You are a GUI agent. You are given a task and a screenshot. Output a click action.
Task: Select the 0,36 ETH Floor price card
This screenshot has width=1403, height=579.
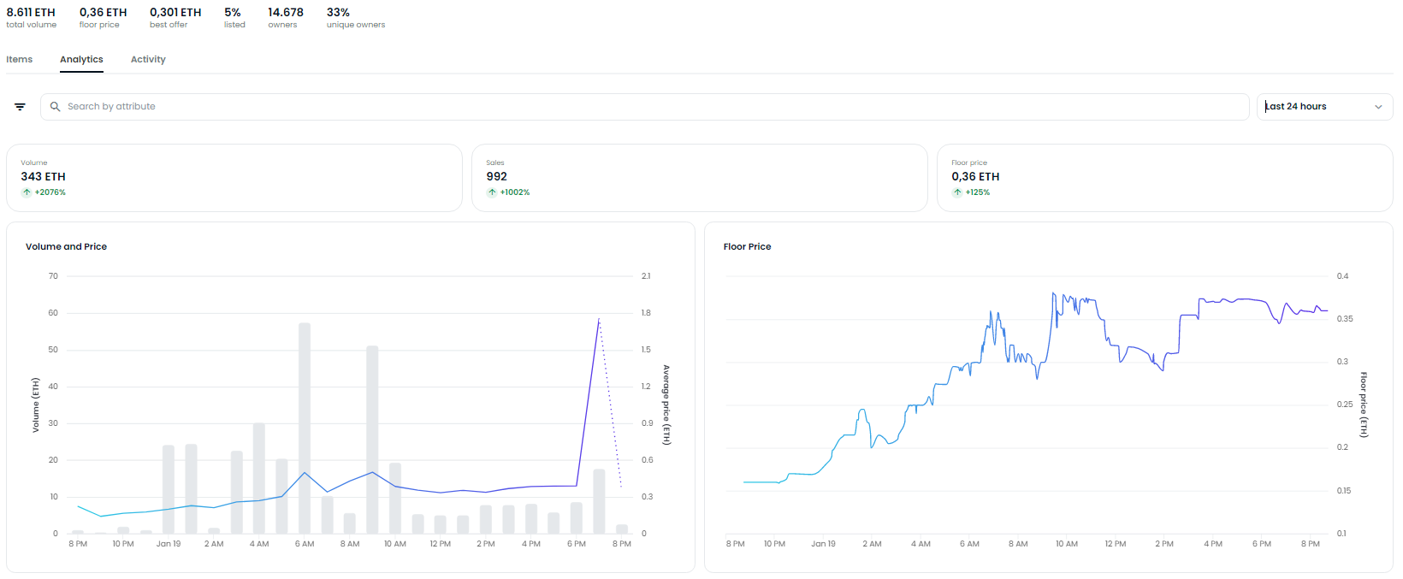(1164, 178)
